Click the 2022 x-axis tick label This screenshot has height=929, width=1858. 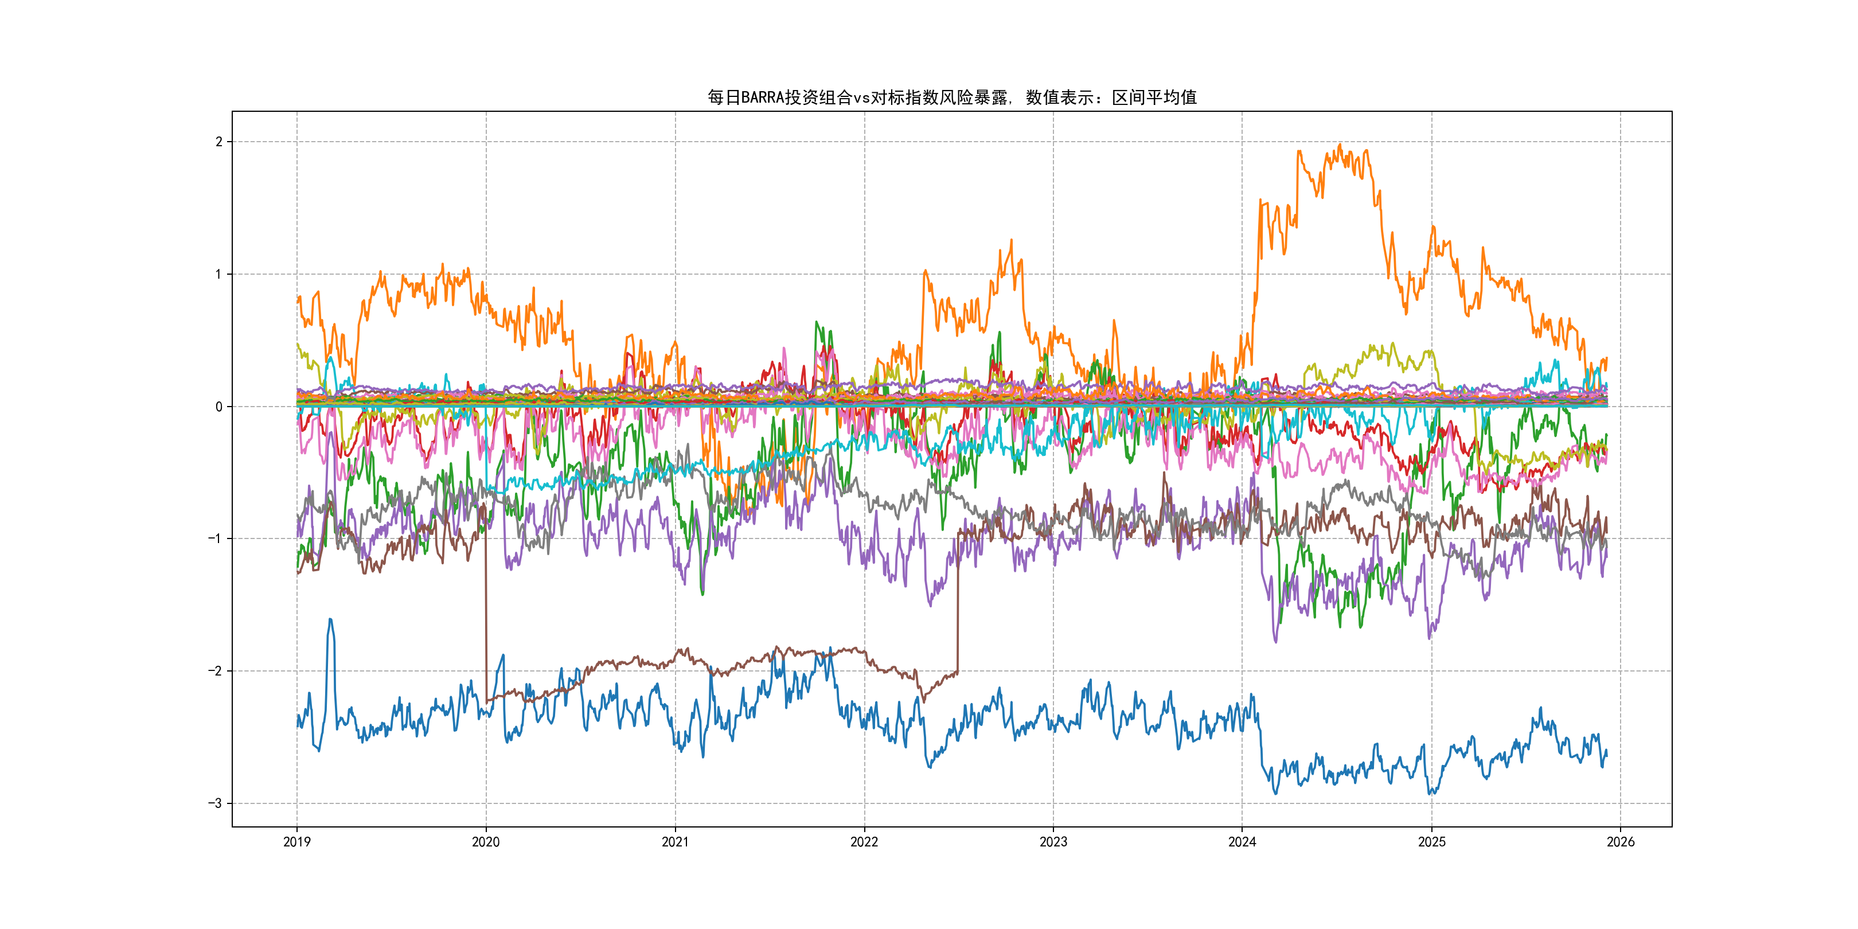(864, 842)
